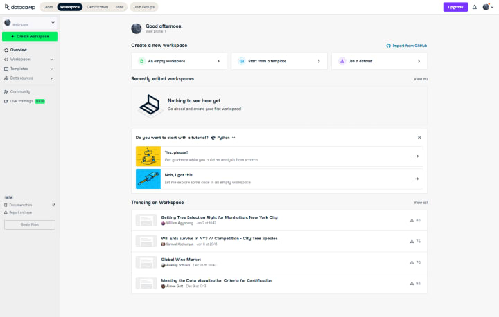Click the Workspaces code icon
Viewport: 499px width, 317px height.
pyautogui.click(x=6, y=60)
